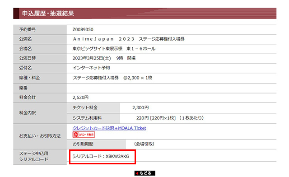Image resolution: width=289 pixels, height=177 pixels.
Task: Select the serial code X8KW3AKG text
Action: pyautogui.click(x=117, y=156)
